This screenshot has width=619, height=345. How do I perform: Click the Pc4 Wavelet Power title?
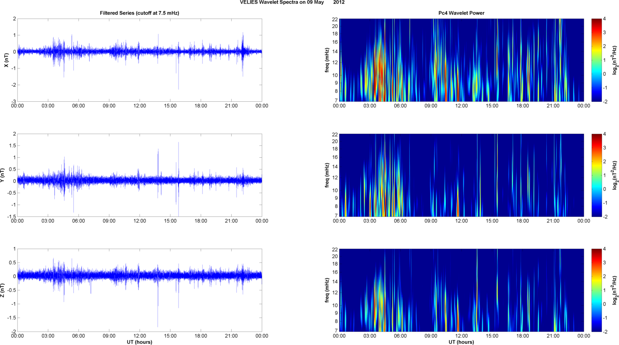[461, 13]
